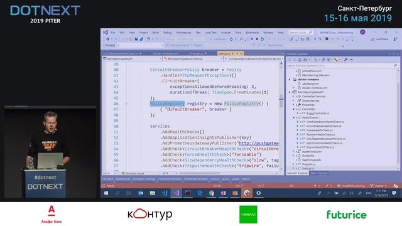Open PowerPoint from the taskbar
Image resolution: width=402 pixels, height=226 pixels.
click(x=235, y=193)
